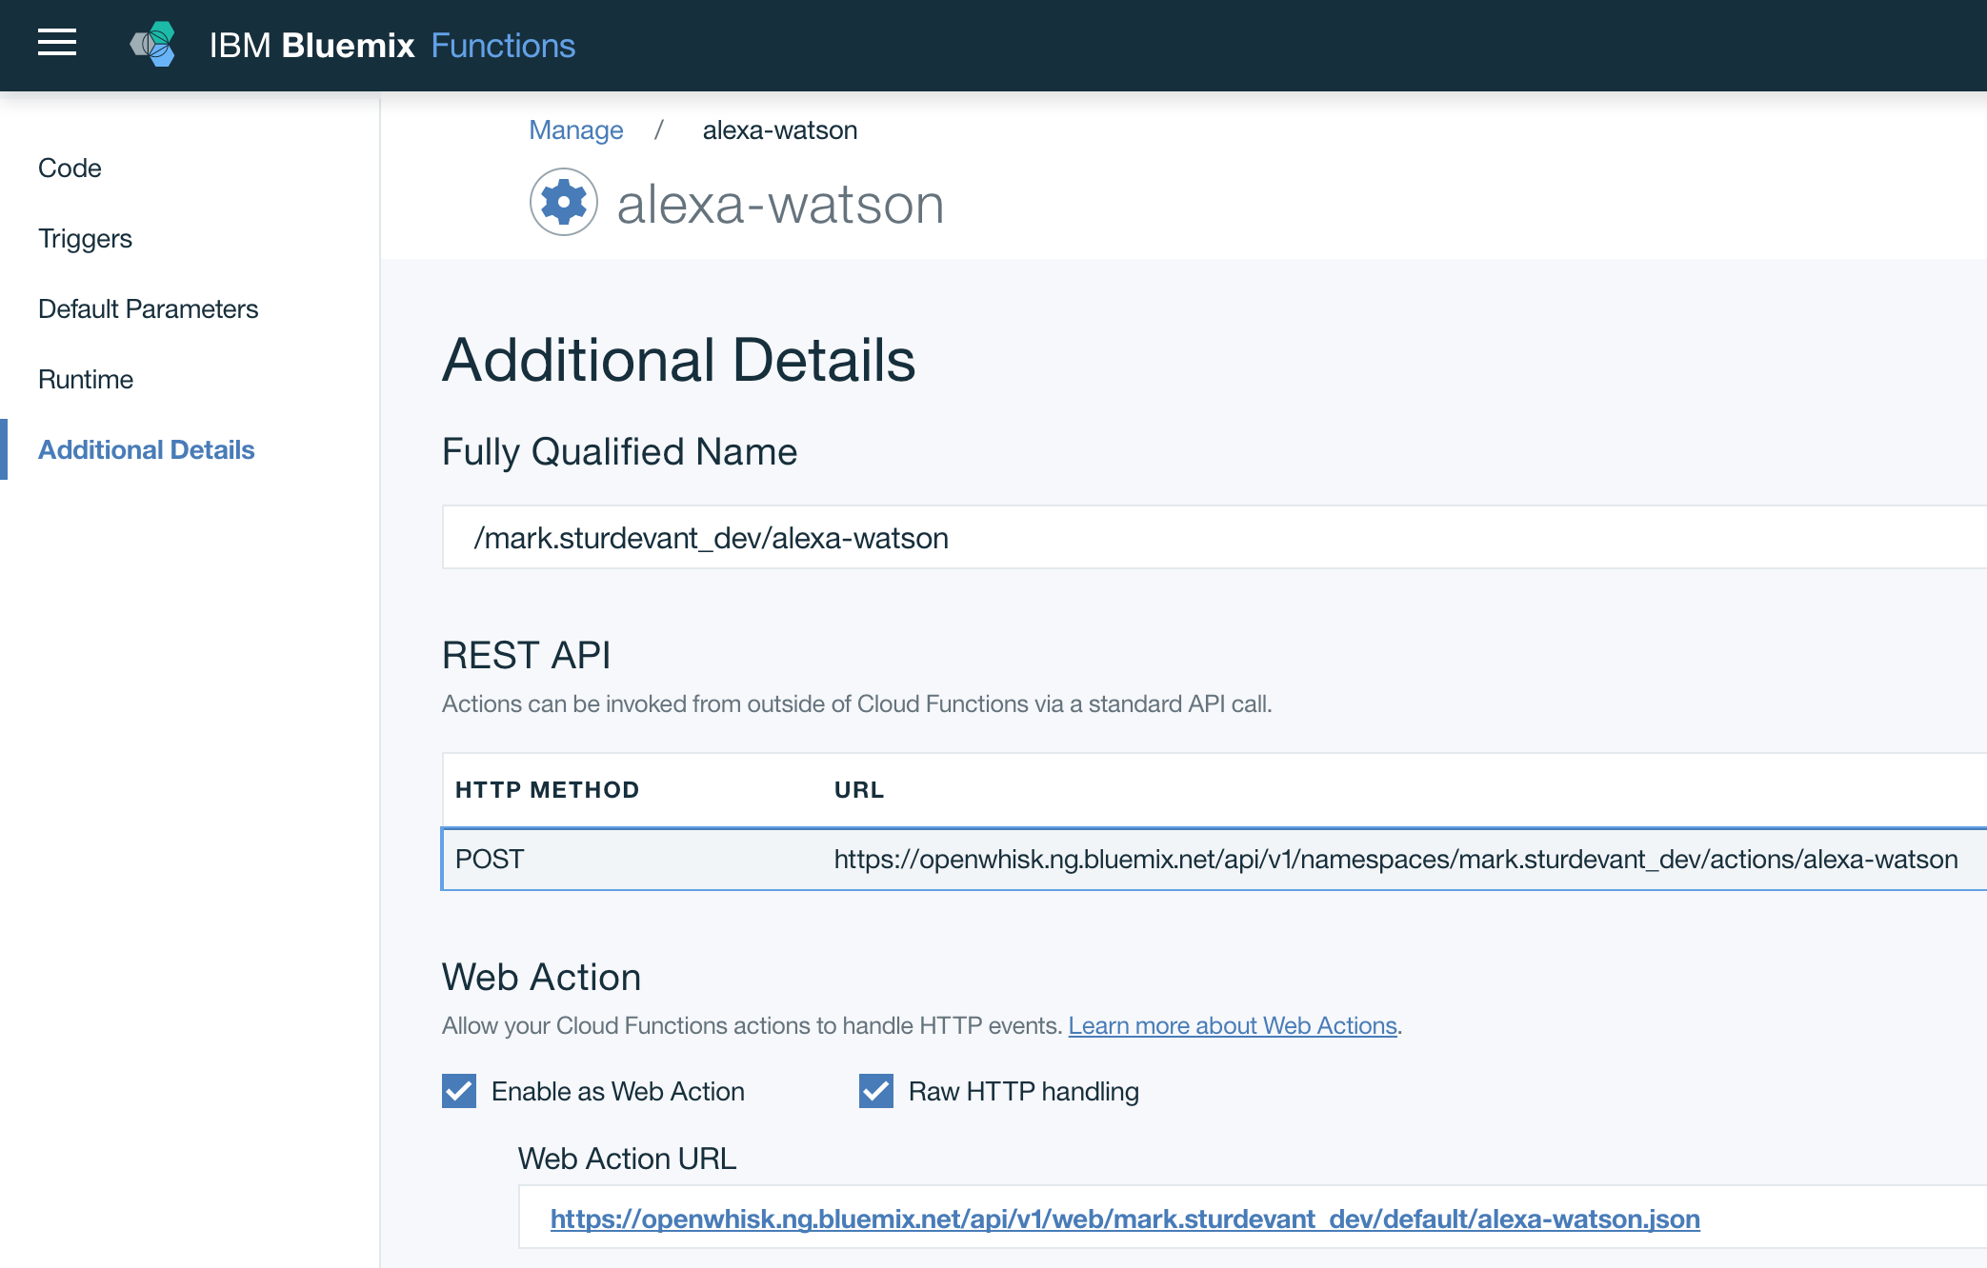Open the Code sidebar section
The height and width of the screenshot is (1268, 1987).
coord(70,168)
